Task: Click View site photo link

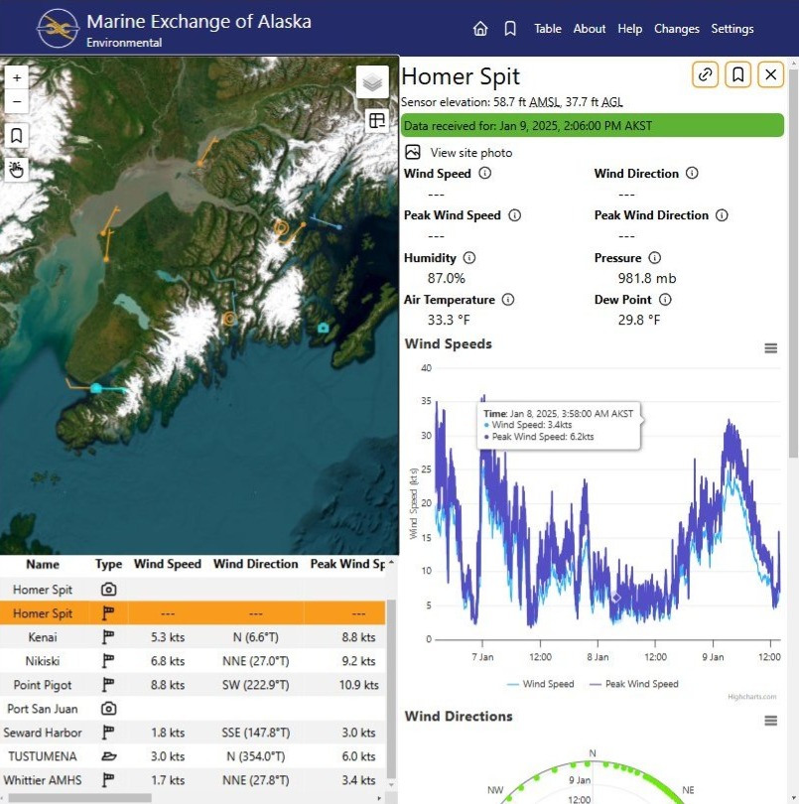Action: [x=470, y=153]
